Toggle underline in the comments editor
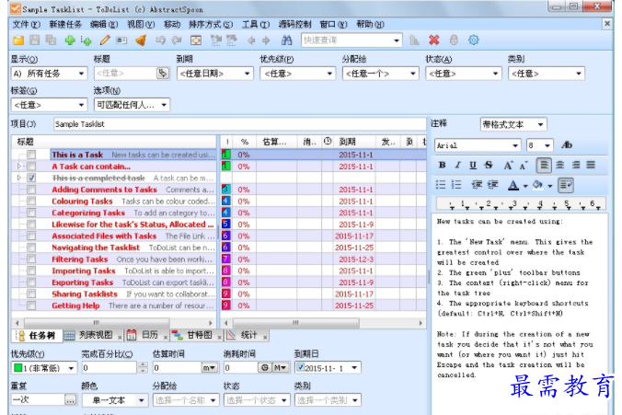The image size is (622, 415). coord(472,165)
